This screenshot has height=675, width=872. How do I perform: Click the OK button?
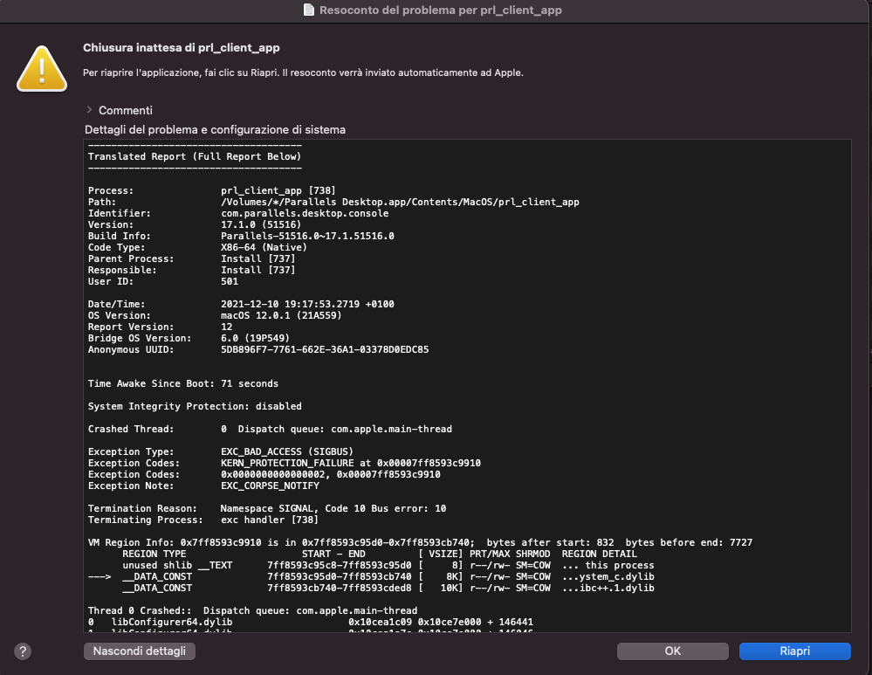pyautogui.click(x=672, y=651)
